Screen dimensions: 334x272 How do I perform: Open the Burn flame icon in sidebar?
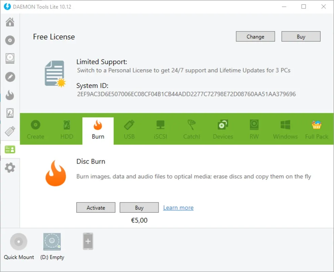10,95
